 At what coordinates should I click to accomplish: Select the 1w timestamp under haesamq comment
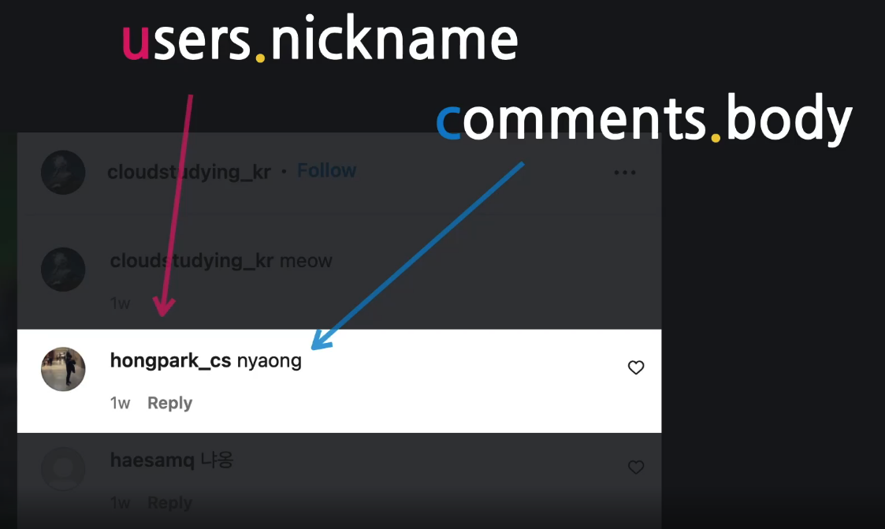pyautogui.click(x=121, y=502)
